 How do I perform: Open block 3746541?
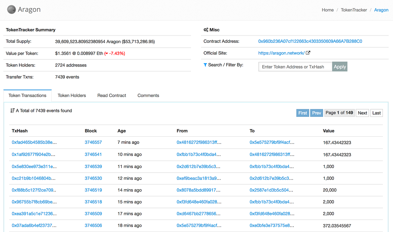click(93, 155)
